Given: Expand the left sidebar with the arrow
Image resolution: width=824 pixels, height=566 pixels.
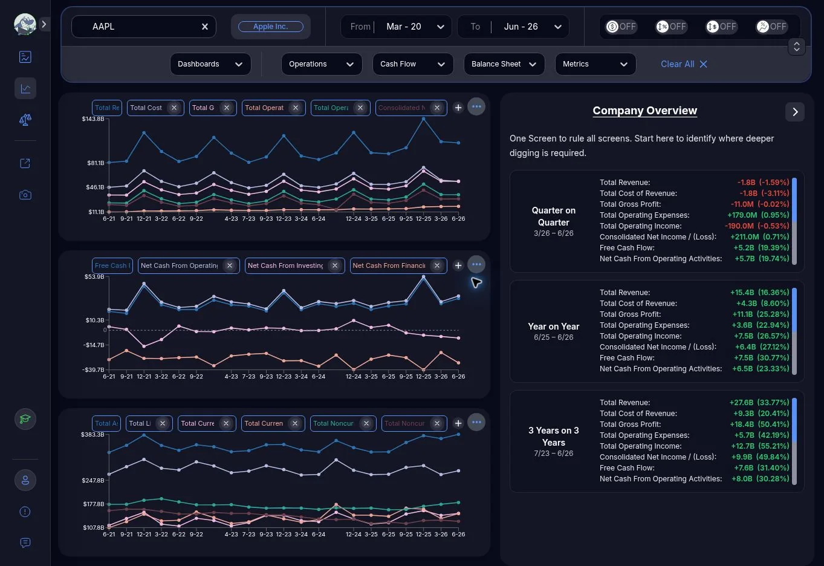Looking at the screenshot, I should click(44, 24).
